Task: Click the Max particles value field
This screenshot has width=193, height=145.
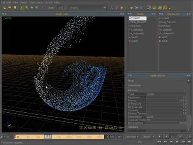Action: pyautogui.click(x=166, y=123)
